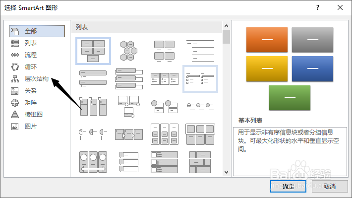Click the gallery scrollbar thumb

(226, 37)
